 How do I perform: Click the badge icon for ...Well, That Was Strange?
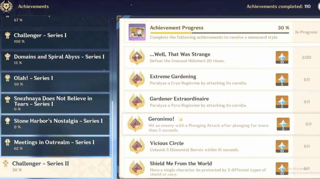coord(137,57)
